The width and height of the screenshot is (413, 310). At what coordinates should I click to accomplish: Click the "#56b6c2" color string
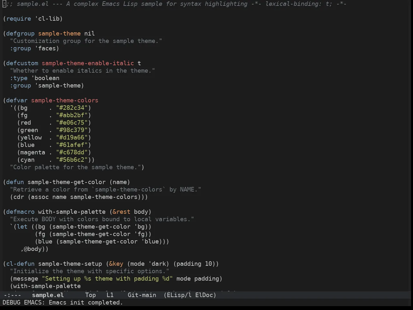(72, 160)
